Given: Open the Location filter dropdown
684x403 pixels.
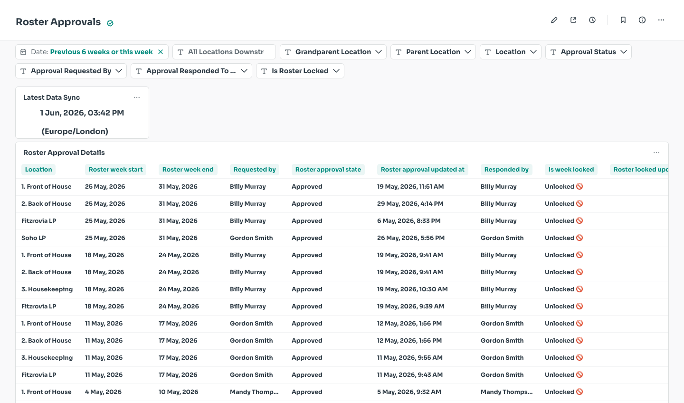Looking at the screenshot, I should 511,52.
